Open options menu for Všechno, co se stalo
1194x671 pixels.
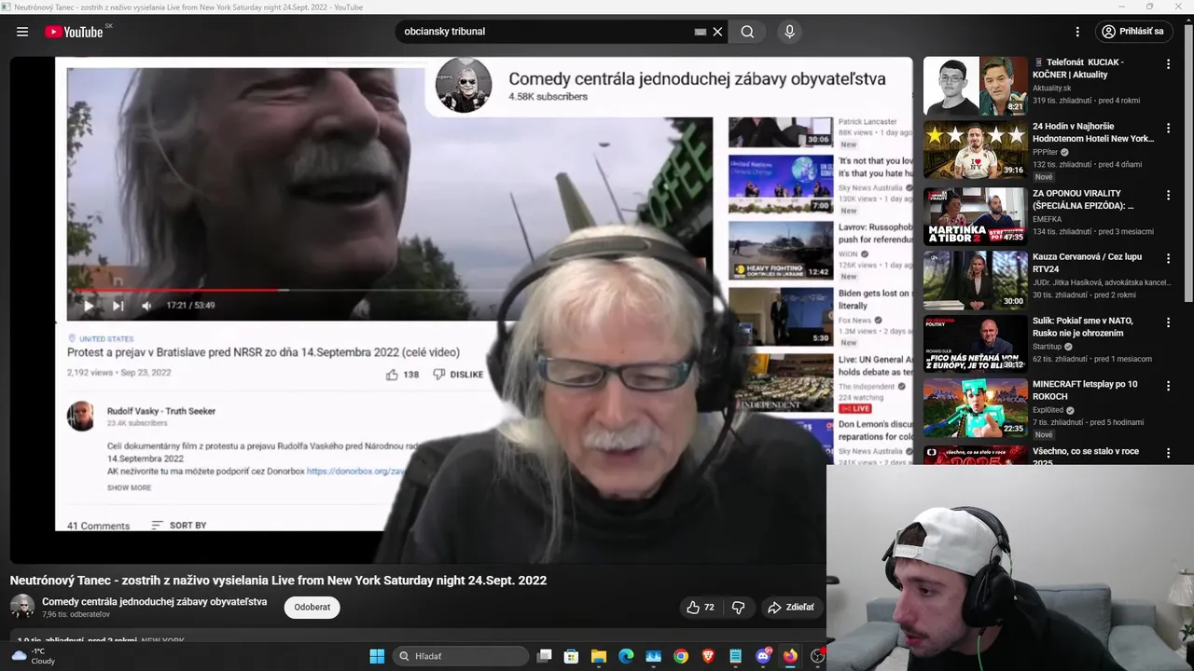[x=1168, y=453]
